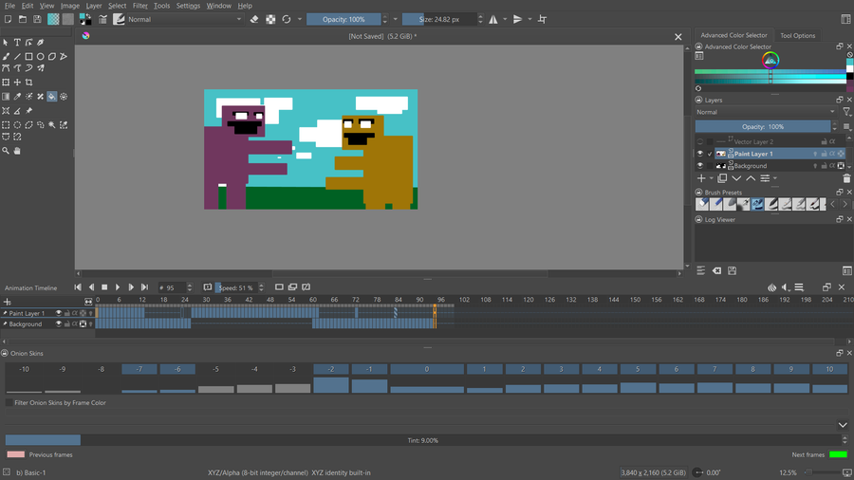
Task: Select the Measure tool
Action: tap(17, 110)
